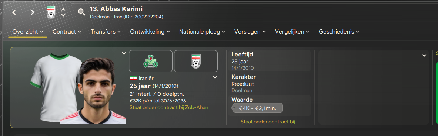Open the Iran national team crest button
438x136 pixels.
(x=196, y=61)
